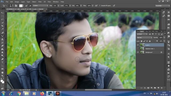Open the Filter menu
Screen dimensions: 171x96
pos(40,2)
